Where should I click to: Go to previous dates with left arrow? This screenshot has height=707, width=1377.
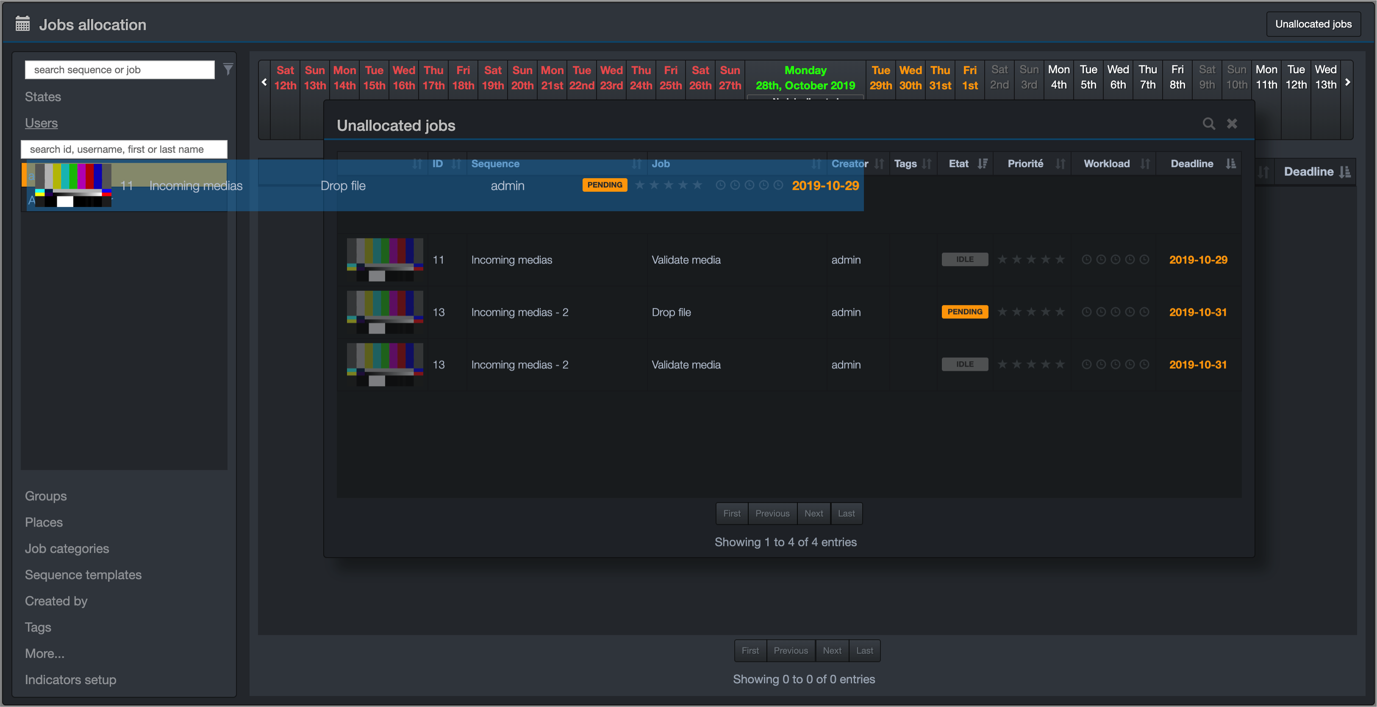264,82
